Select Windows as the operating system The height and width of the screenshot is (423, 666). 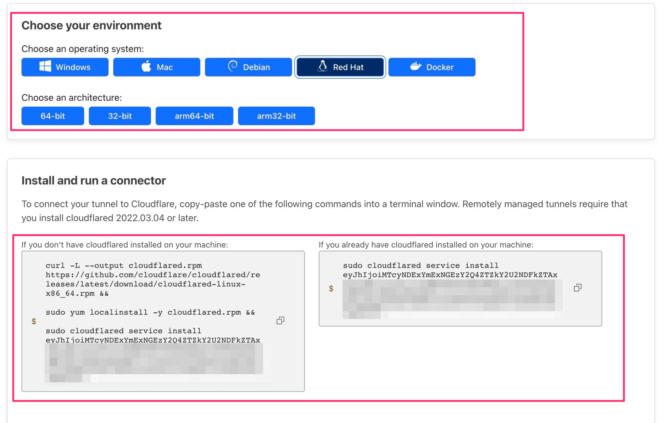tap(65, 67)
